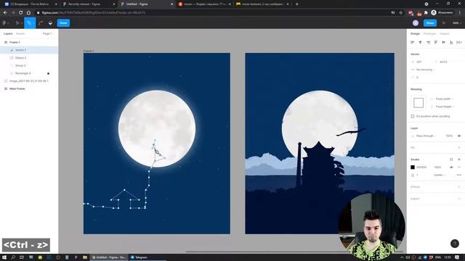Click the stroke opacity value

(x=437, y=167)
